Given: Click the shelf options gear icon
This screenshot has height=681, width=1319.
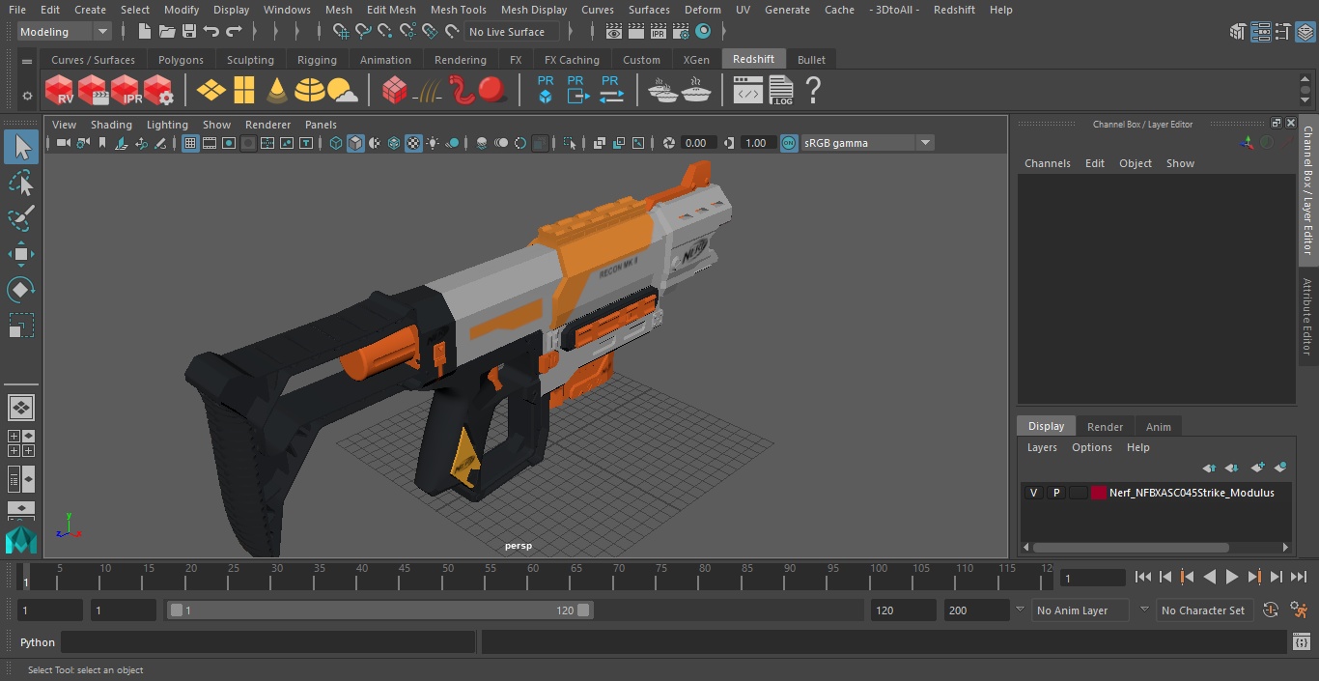Looking at the screenshot, I should (27, 96).
